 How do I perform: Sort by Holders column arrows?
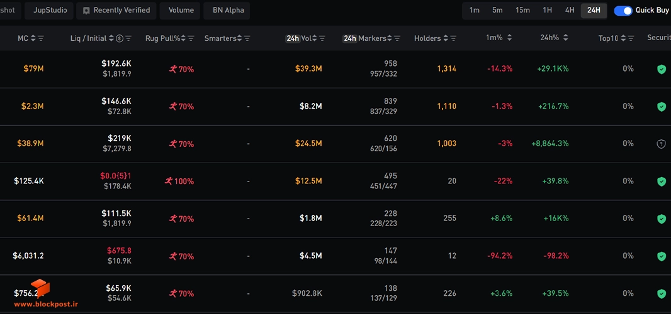click(x=446, y=38)
